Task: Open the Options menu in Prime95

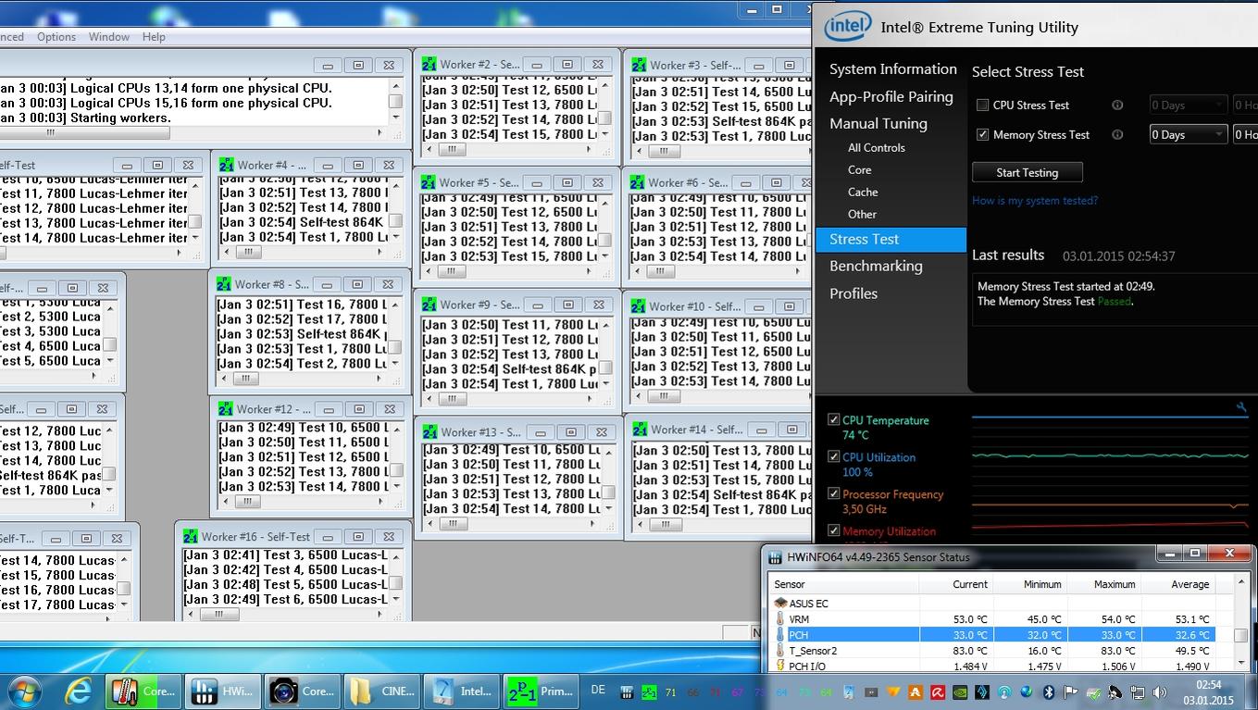Action: coord(56,37)
